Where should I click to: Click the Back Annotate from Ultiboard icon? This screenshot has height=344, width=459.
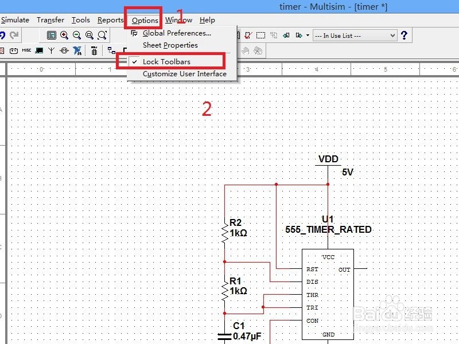pyautogui.click(x=286, y=36)
